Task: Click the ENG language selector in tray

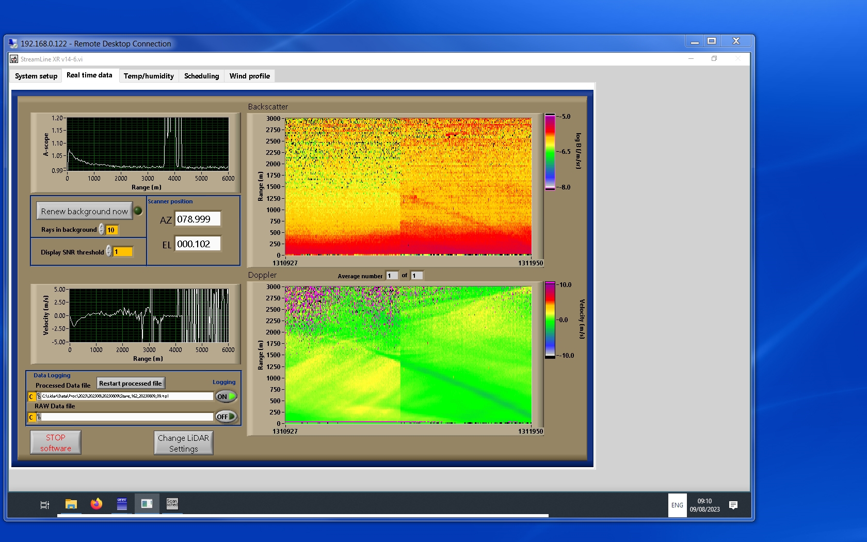Action: (677, 505)
